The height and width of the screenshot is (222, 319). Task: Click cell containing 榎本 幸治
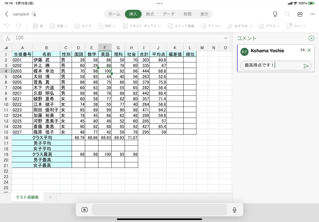coord(46,71)
